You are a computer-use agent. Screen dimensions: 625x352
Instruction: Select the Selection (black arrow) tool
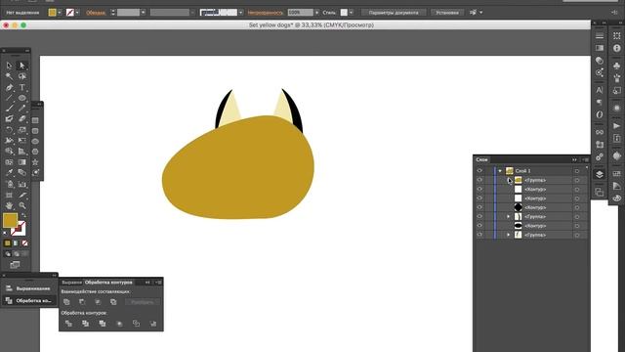(x=9, y=66)
